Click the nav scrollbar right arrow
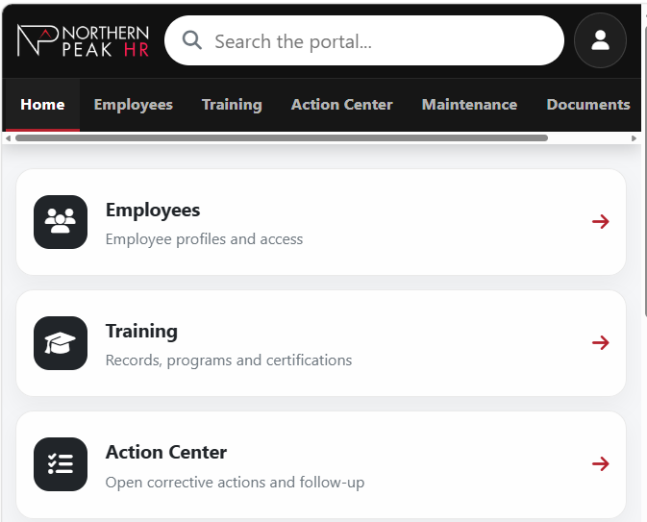The image size is (647, 522). [x=634, y=138]
